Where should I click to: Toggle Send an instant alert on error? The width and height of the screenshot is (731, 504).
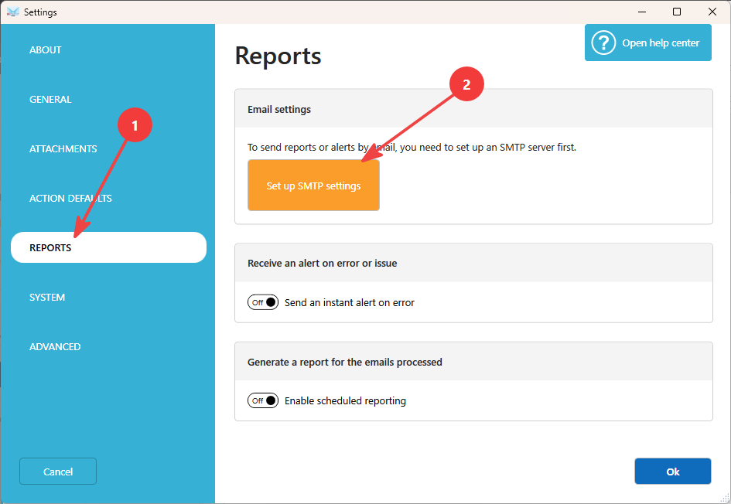(263, 302)
